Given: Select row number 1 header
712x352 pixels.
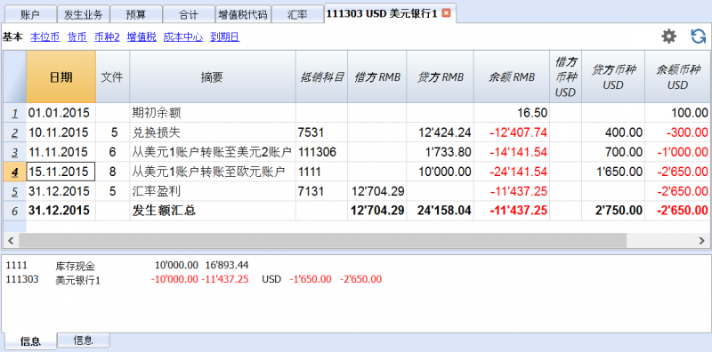Looking at the screenshot, I should pyautogui.click(x=14, y=113).
